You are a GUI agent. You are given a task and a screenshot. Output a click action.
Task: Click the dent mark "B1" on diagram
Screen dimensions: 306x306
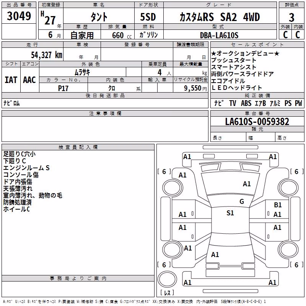click(x=278, y=205)
